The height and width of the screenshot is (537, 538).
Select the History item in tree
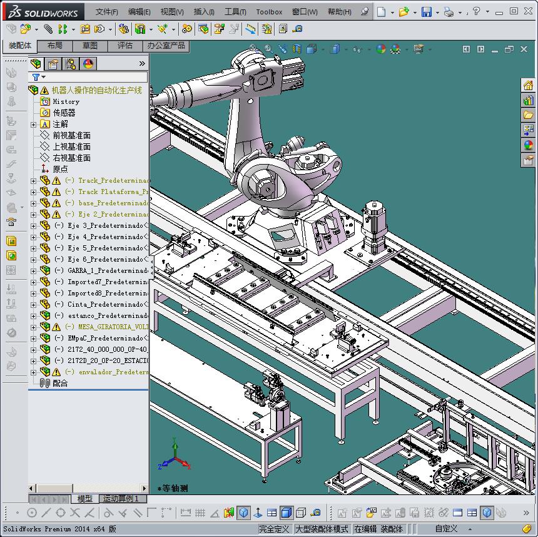[x=66, y=101]
